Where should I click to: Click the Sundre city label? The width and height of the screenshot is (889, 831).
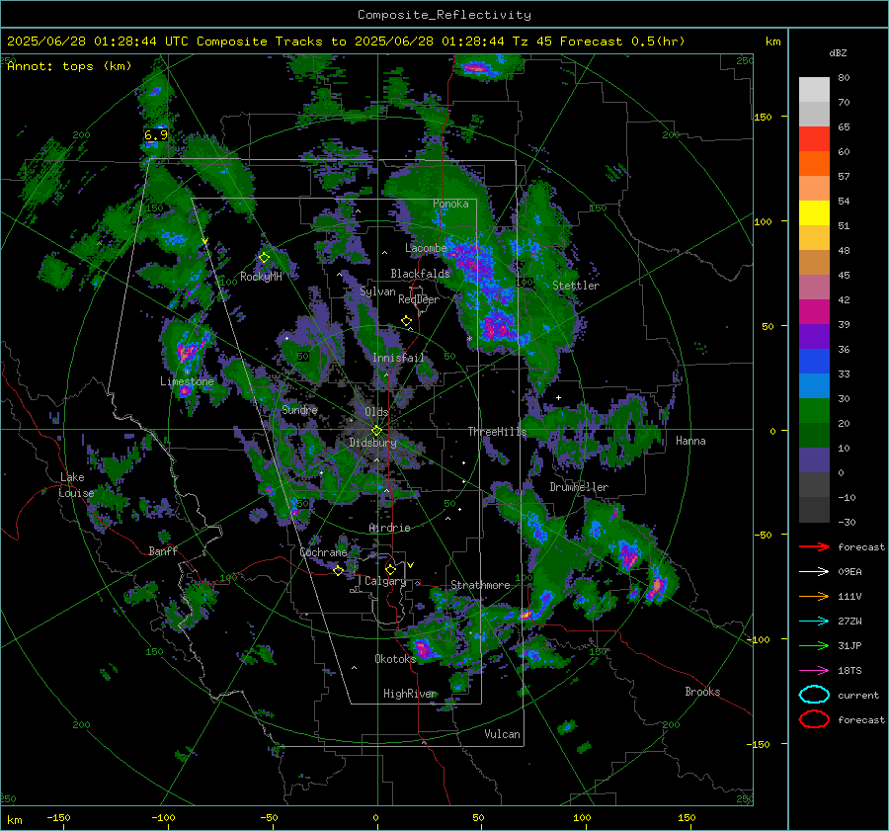[x=300, y=409]
